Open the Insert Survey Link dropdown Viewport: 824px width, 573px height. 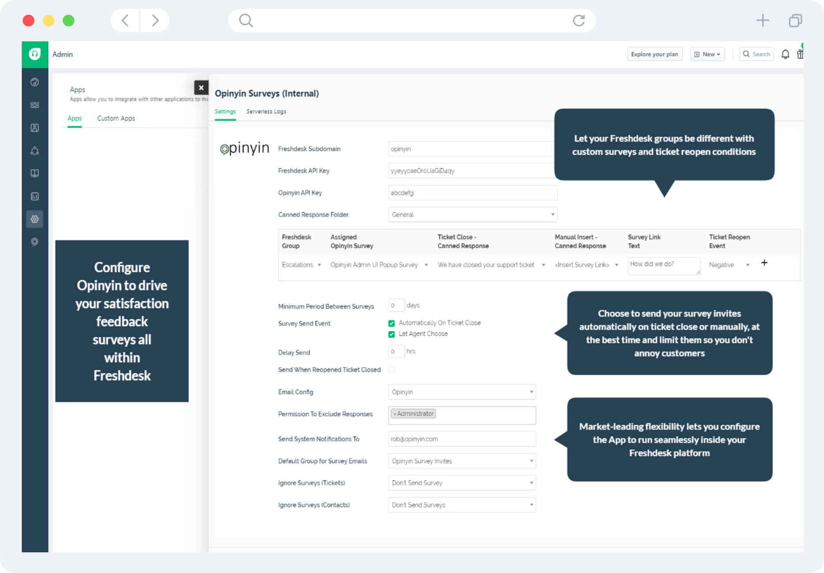pyautogui.click(x=587, y=265)
